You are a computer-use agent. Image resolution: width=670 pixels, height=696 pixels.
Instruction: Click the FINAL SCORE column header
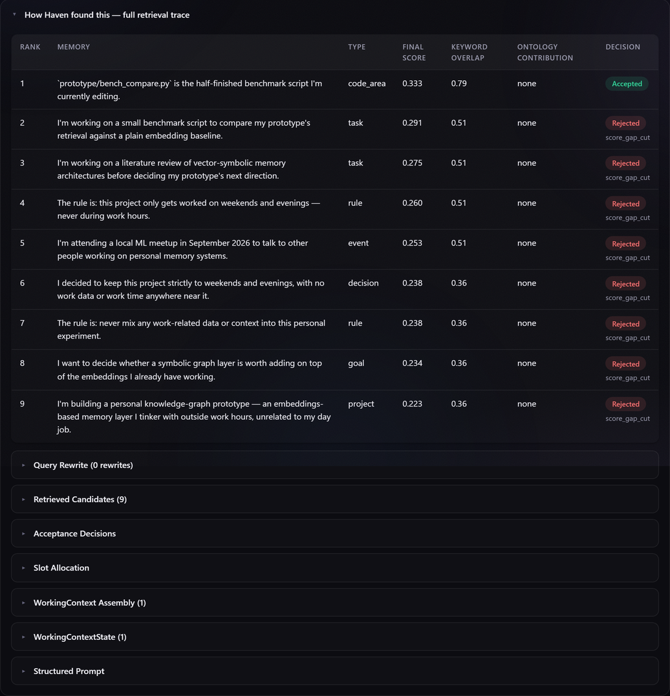(414, 52)
